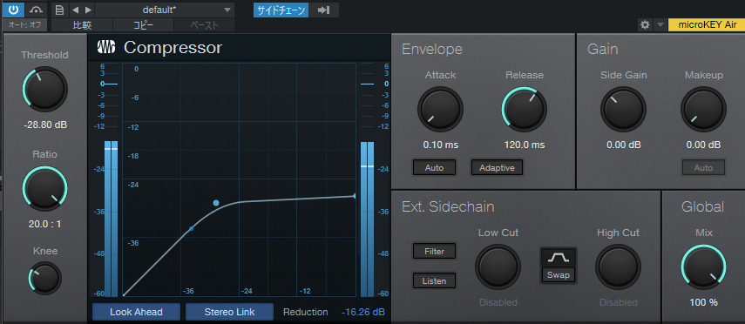Click the routing arrow icon beside サイドチェーン
The height and width of the screenshot is (324, 745).
click(324, 10)
